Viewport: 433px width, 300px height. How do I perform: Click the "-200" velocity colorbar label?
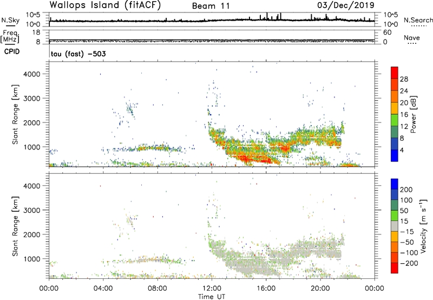[x=409, y=263]
